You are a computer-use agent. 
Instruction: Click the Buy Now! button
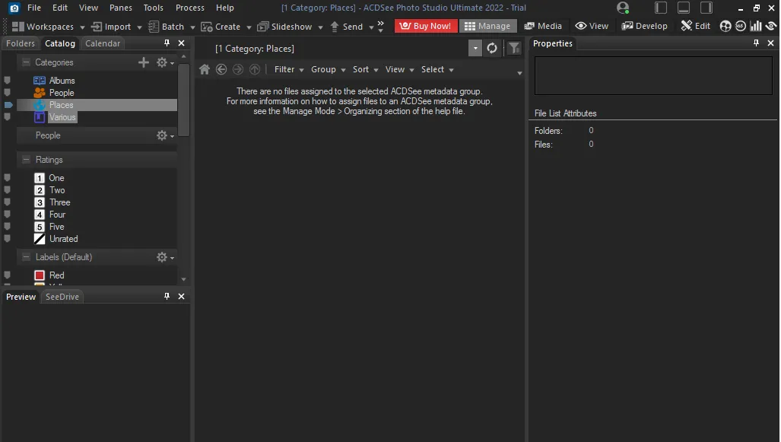[x=426, y=26]
